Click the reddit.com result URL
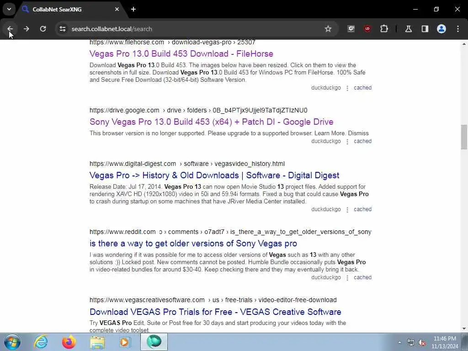Screen dimensions: 468x351 tap(230, 232)
